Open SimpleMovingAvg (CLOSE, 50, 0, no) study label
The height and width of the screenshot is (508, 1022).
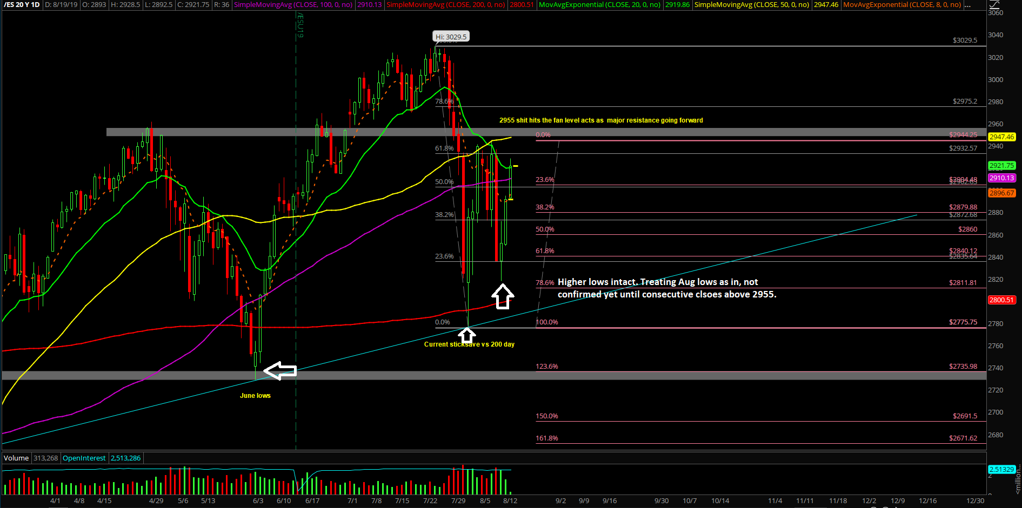752,5
